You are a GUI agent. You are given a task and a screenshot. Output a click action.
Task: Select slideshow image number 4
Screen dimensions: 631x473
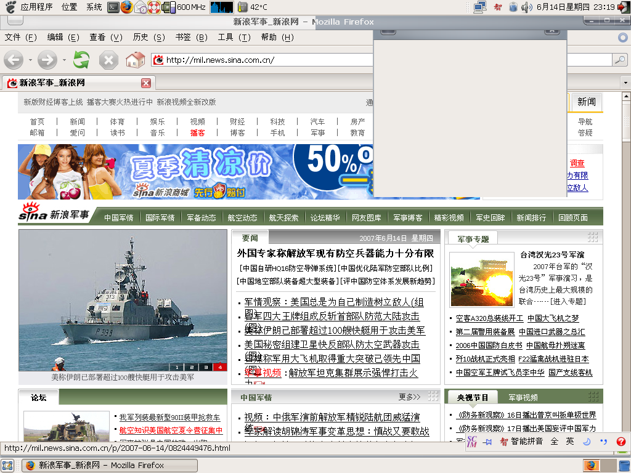point(220,367)
